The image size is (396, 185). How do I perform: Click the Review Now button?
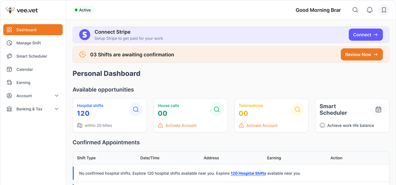(361, 54)
